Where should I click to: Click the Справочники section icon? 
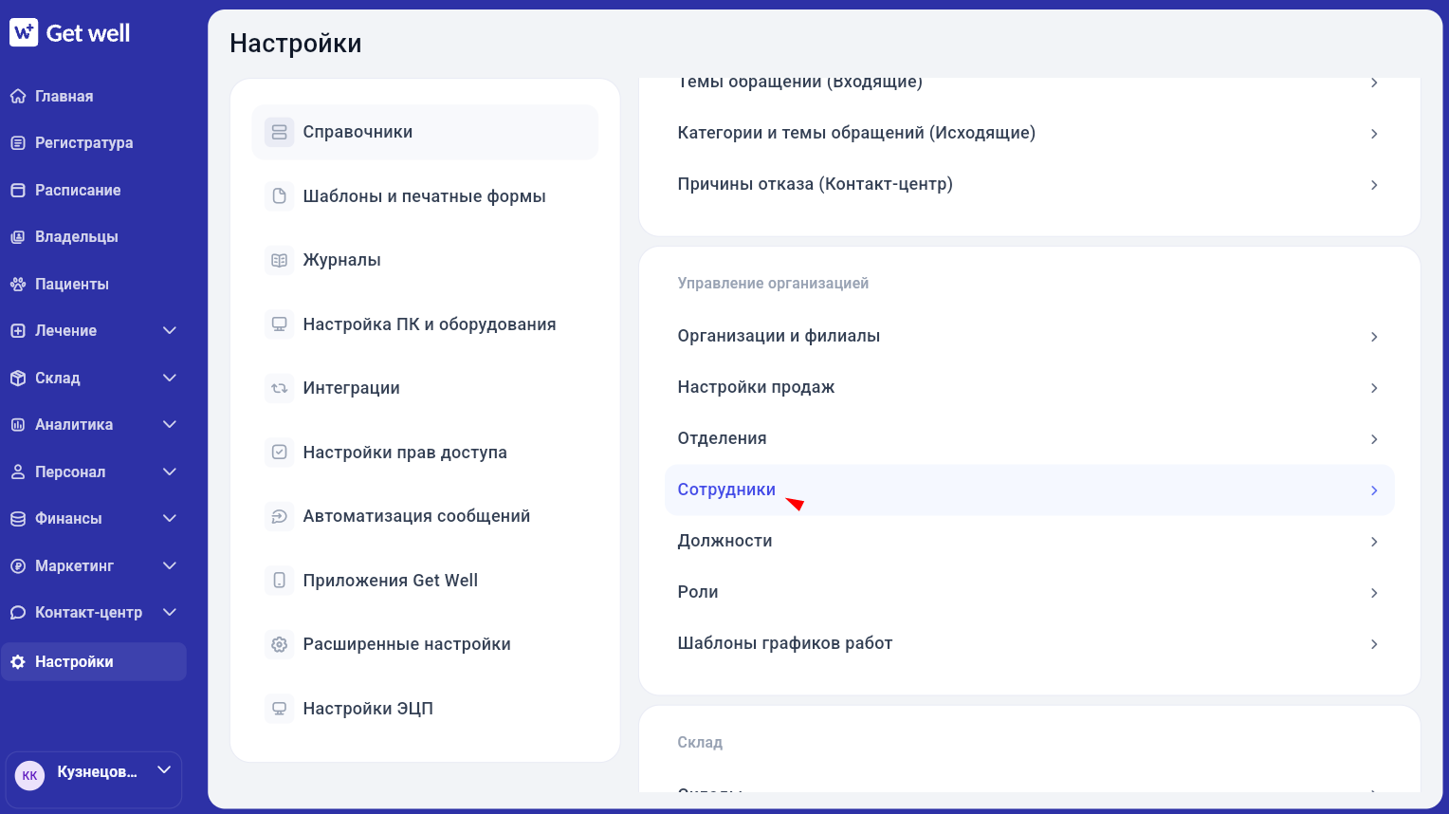point(280,132)
